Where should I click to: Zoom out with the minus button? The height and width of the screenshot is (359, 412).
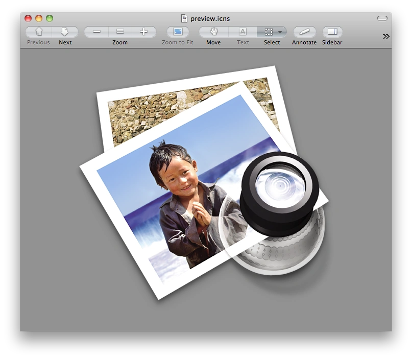tap(96, 32)
